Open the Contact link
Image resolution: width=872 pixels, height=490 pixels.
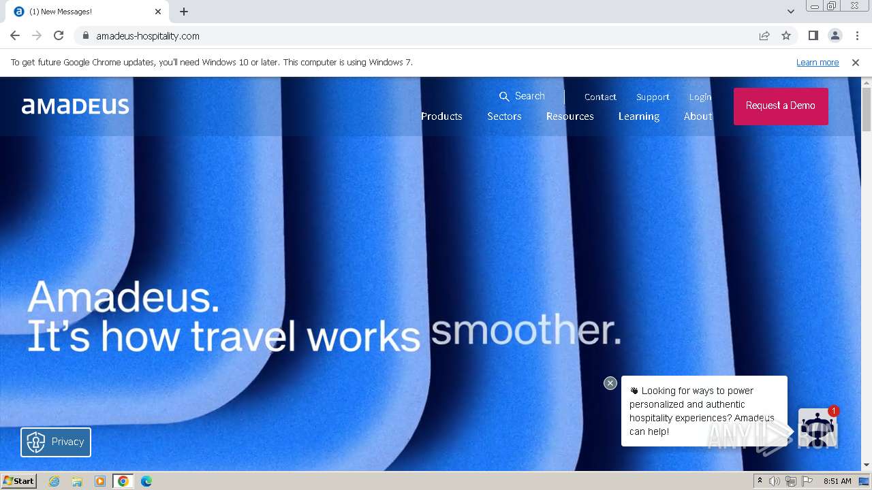(x=600, y=97)
